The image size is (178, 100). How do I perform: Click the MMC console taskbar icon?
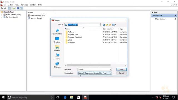click(x=85, y=97)
